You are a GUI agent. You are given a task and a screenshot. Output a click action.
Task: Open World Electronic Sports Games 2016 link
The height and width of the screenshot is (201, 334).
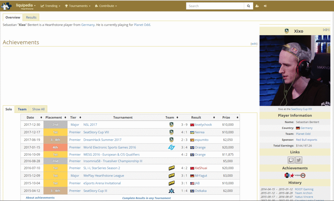110,147
